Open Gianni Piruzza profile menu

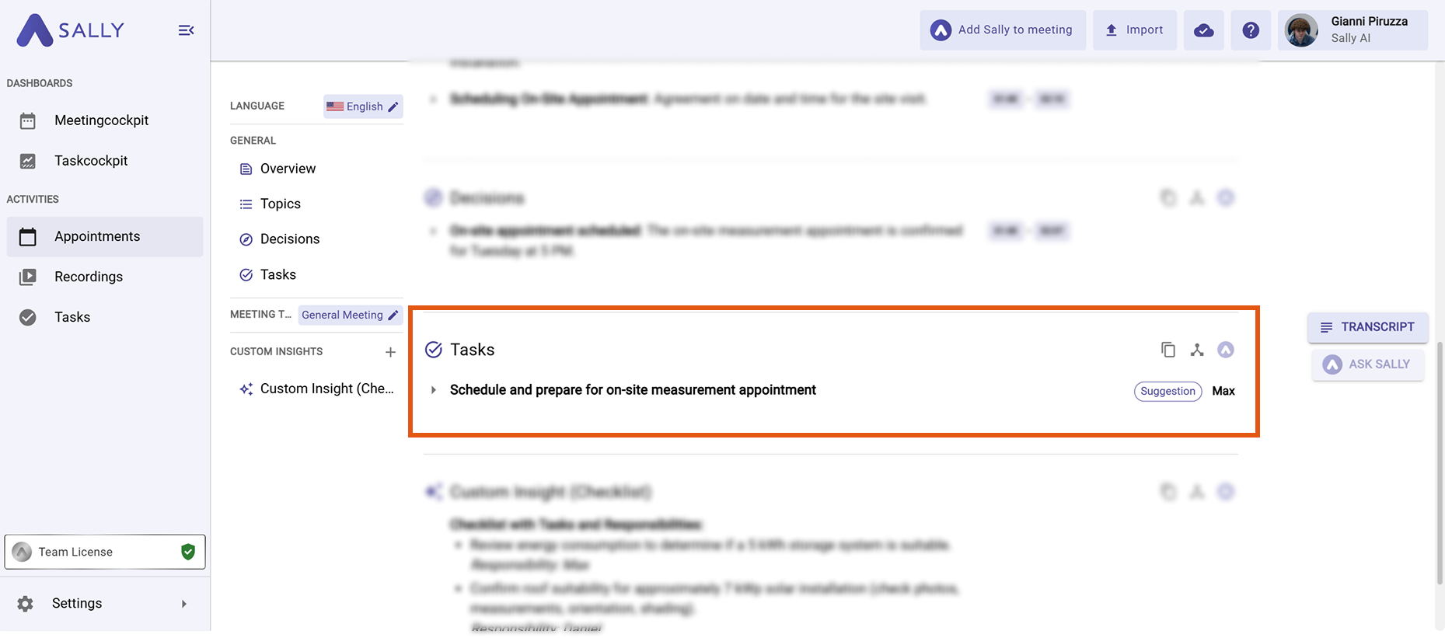[x=1353, y=30]
